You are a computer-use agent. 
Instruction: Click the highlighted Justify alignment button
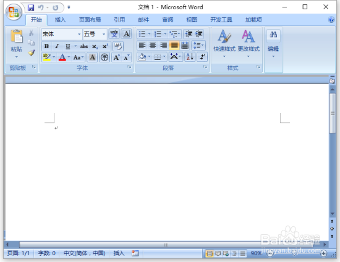(174, 45)
